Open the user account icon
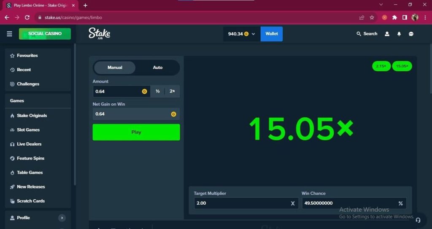Screen dimensions: 432x229 tap(387, 34)
